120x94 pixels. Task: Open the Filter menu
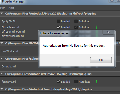click(2, 8)
